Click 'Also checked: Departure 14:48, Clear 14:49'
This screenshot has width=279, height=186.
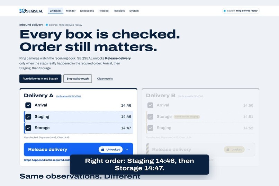pos(47,138)
